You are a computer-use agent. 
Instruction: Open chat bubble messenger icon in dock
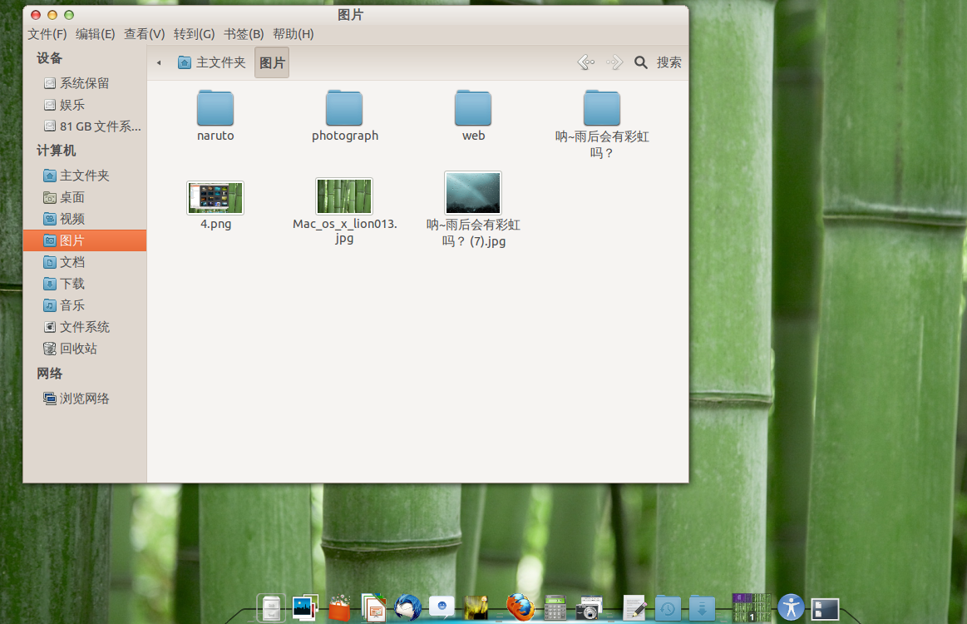(442, 607)
